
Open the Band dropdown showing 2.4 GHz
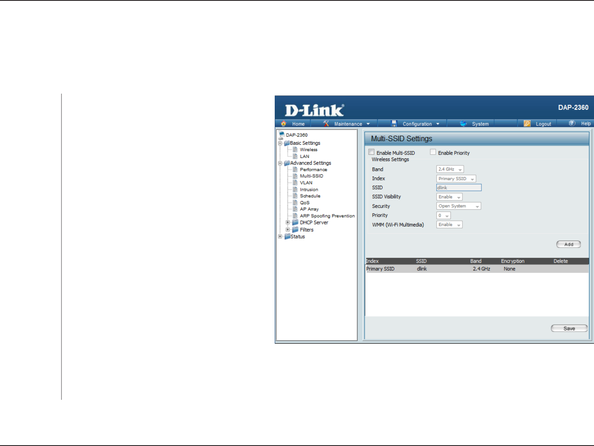450,169
